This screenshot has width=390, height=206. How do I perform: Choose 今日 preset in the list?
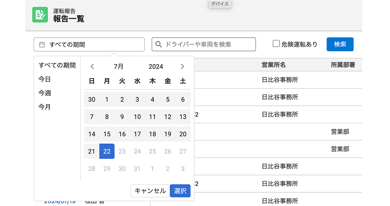44,79
